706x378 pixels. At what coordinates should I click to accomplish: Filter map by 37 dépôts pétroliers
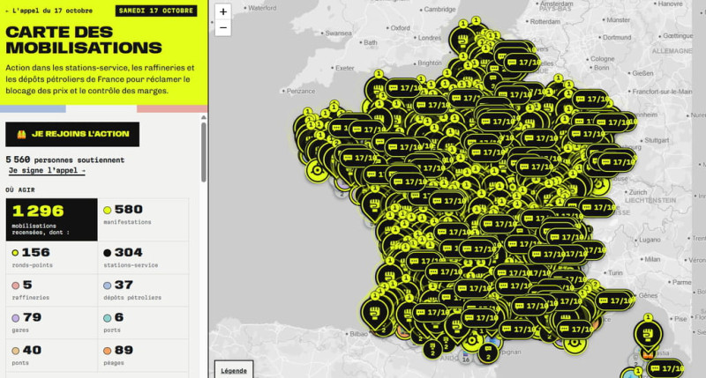[x=143, y=291]
